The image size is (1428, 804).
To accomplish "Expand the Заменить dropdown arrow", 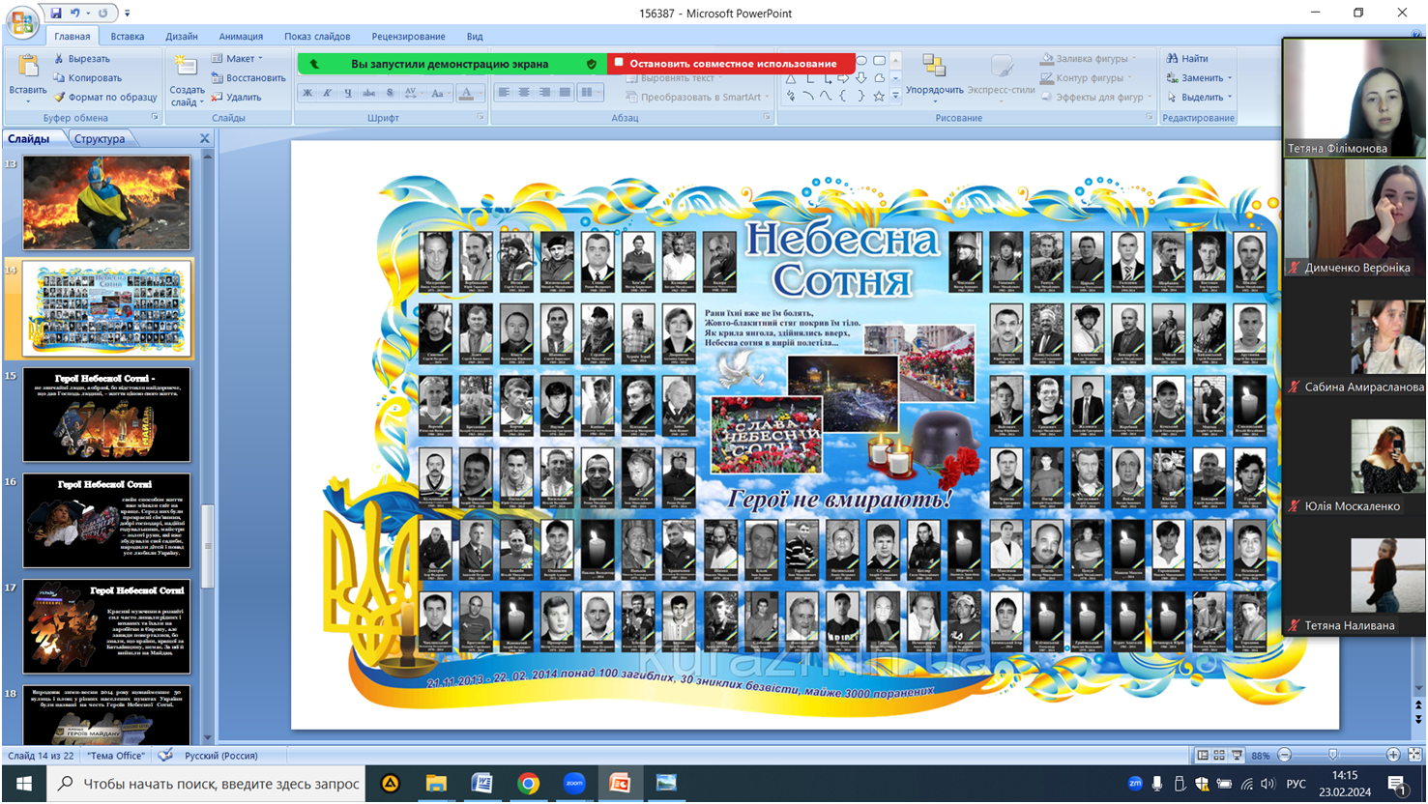I will click(x=1230, y=78).
